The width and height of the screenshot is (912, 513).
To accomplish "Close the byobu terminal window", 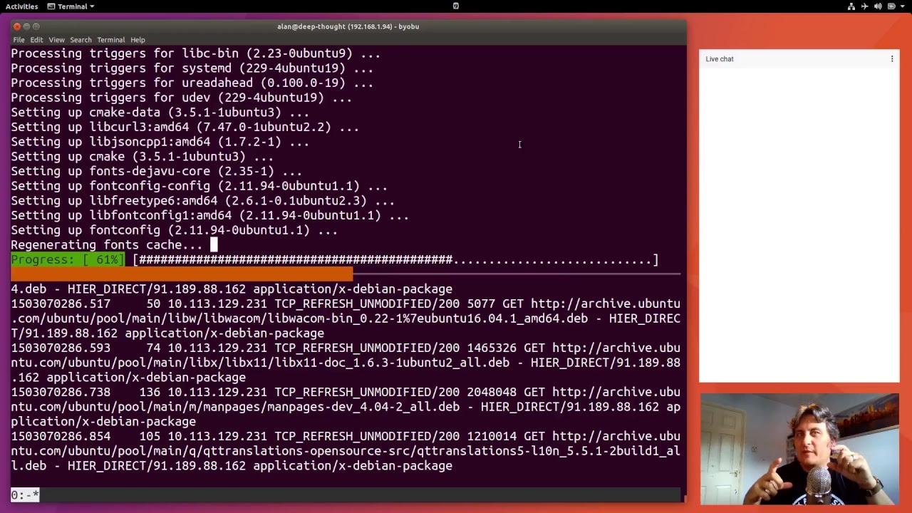I will tap(17, 26).
